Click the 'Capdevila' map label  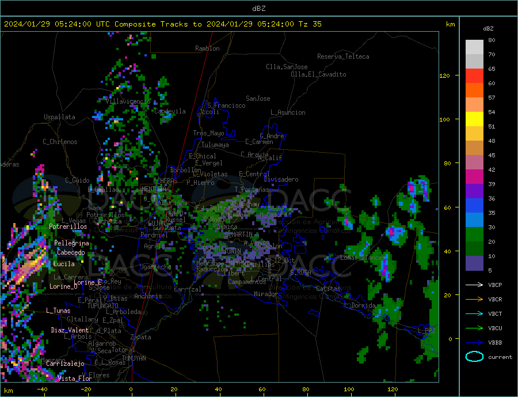170,111
